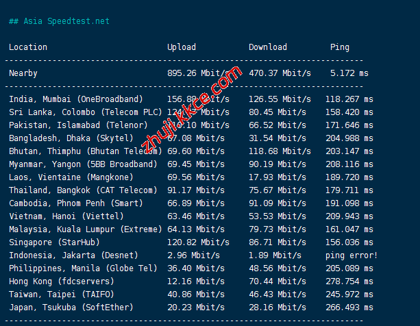Click the Location column header

click(28, 47)
